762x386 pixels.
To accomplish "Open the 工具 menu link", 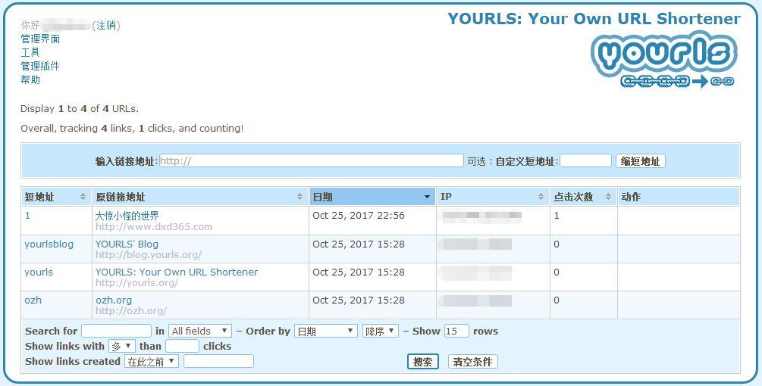I will tap(30, 52).
